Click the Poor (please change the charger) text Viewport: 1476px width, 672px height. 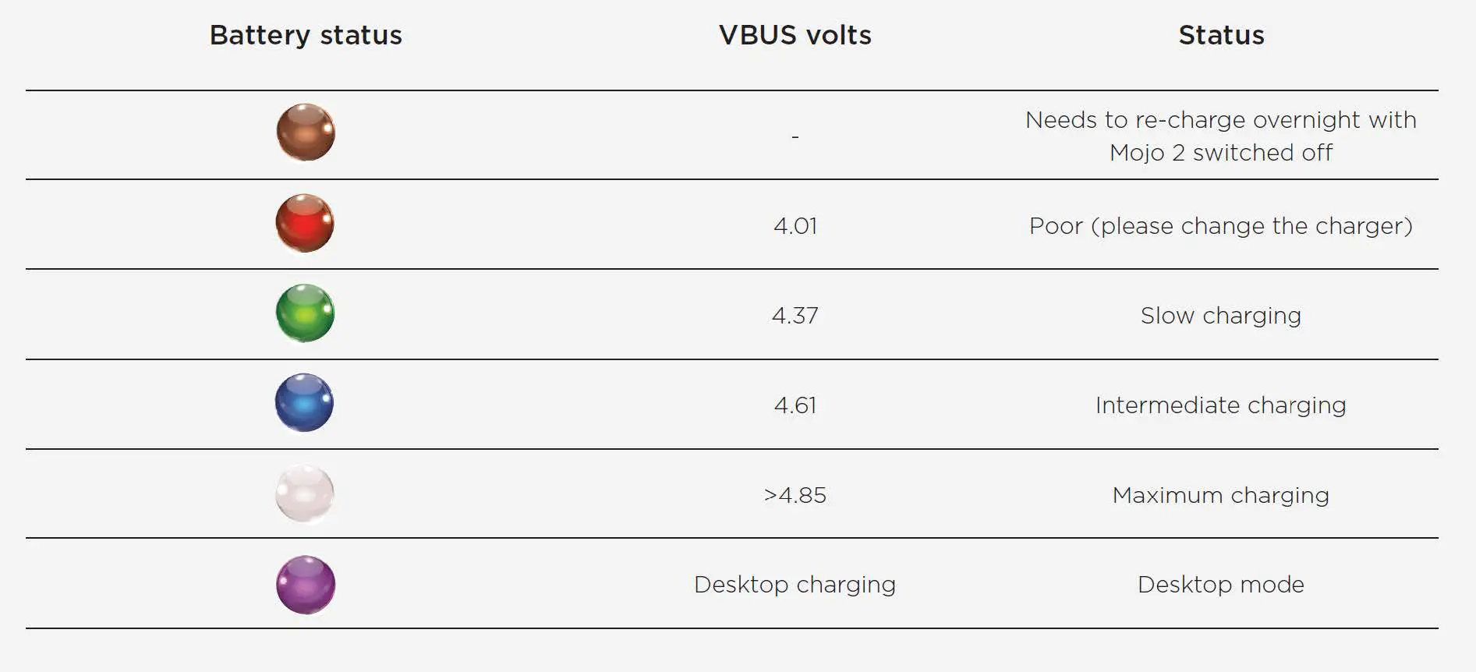(x=1220, y=226)
